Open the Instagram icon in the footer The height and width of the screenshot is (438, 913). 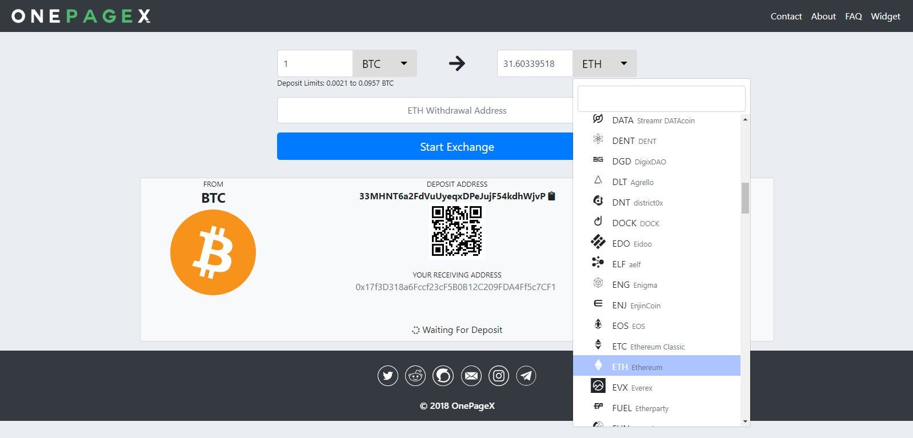coord(499,376)
